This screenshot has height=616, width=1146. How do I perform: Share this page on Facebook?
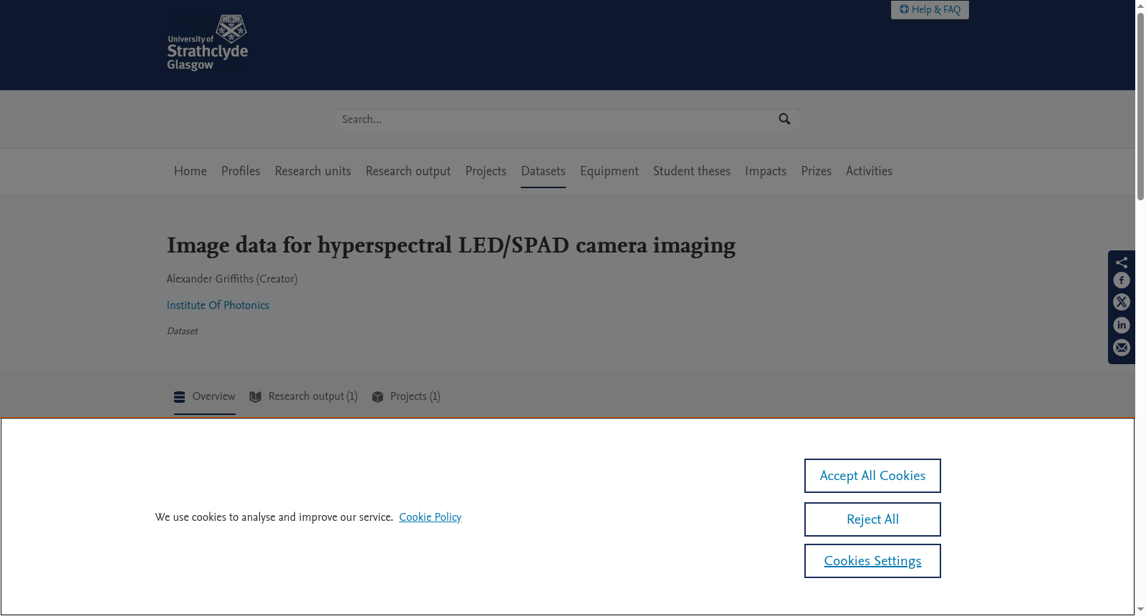click(x=1122, y=280)
